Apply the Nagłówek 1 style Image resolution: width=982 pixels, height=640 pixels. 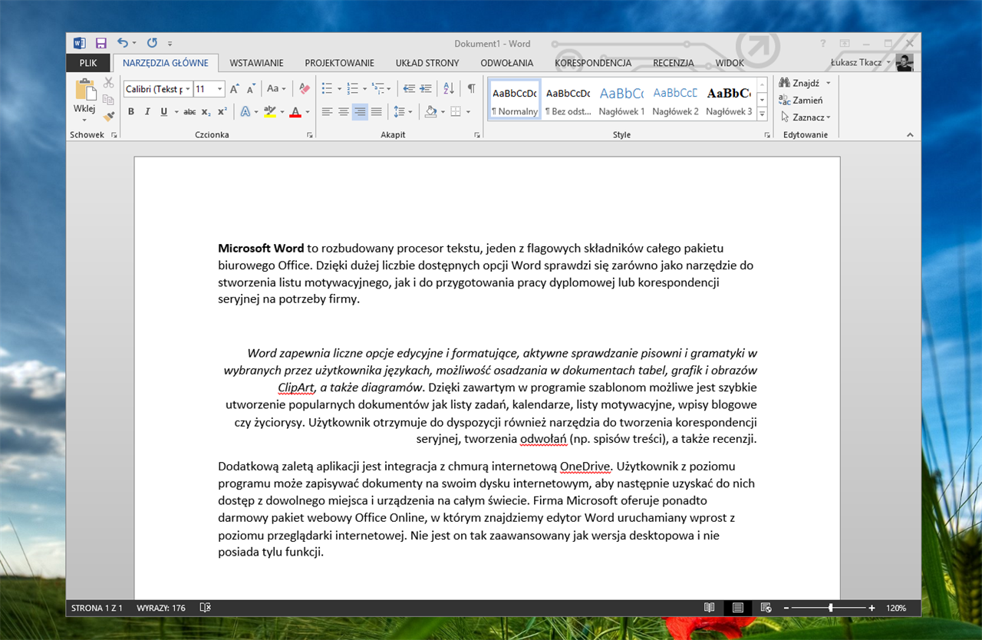(x=621, y=100)
